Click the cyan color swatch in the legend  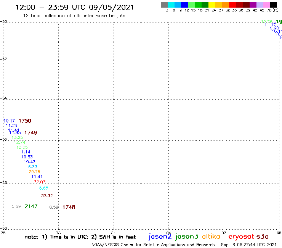171,5
